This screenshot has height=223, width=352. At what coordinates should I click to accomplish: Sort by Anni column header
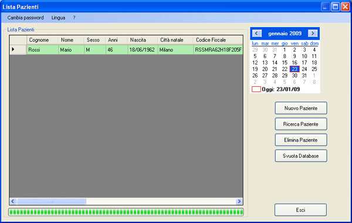(x=117, y=40)
